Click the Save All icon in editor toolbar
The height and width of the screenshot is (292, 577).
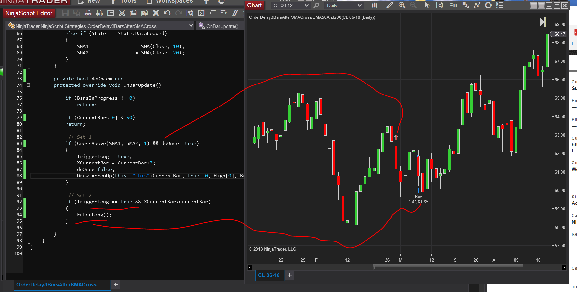click(77, 13)
